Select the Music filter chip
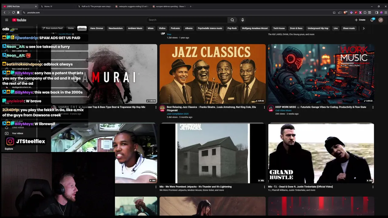The image size is (388, 218). pos(82,28)
